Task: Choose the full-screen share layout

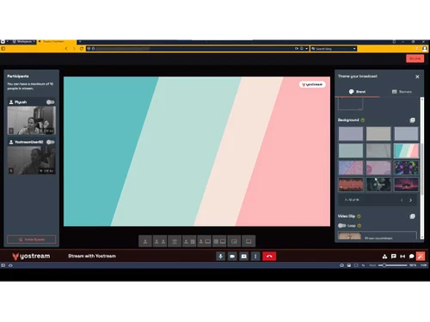Action: click(249, 241)
